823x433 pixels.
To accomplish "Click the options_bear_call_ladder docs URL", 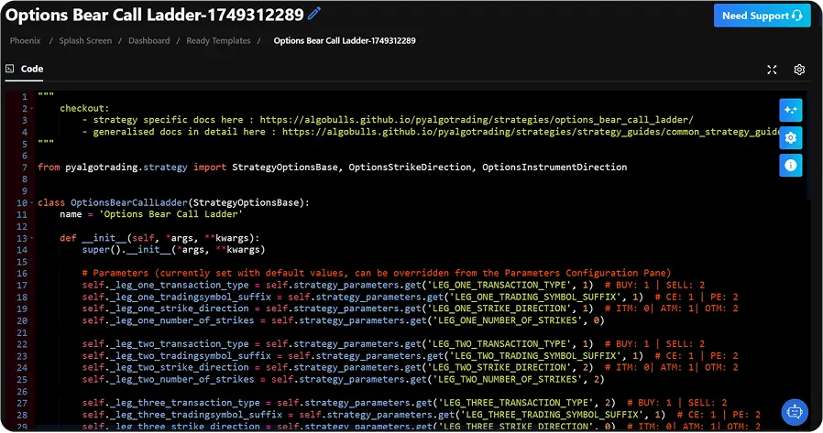I will tap(476, 120).
